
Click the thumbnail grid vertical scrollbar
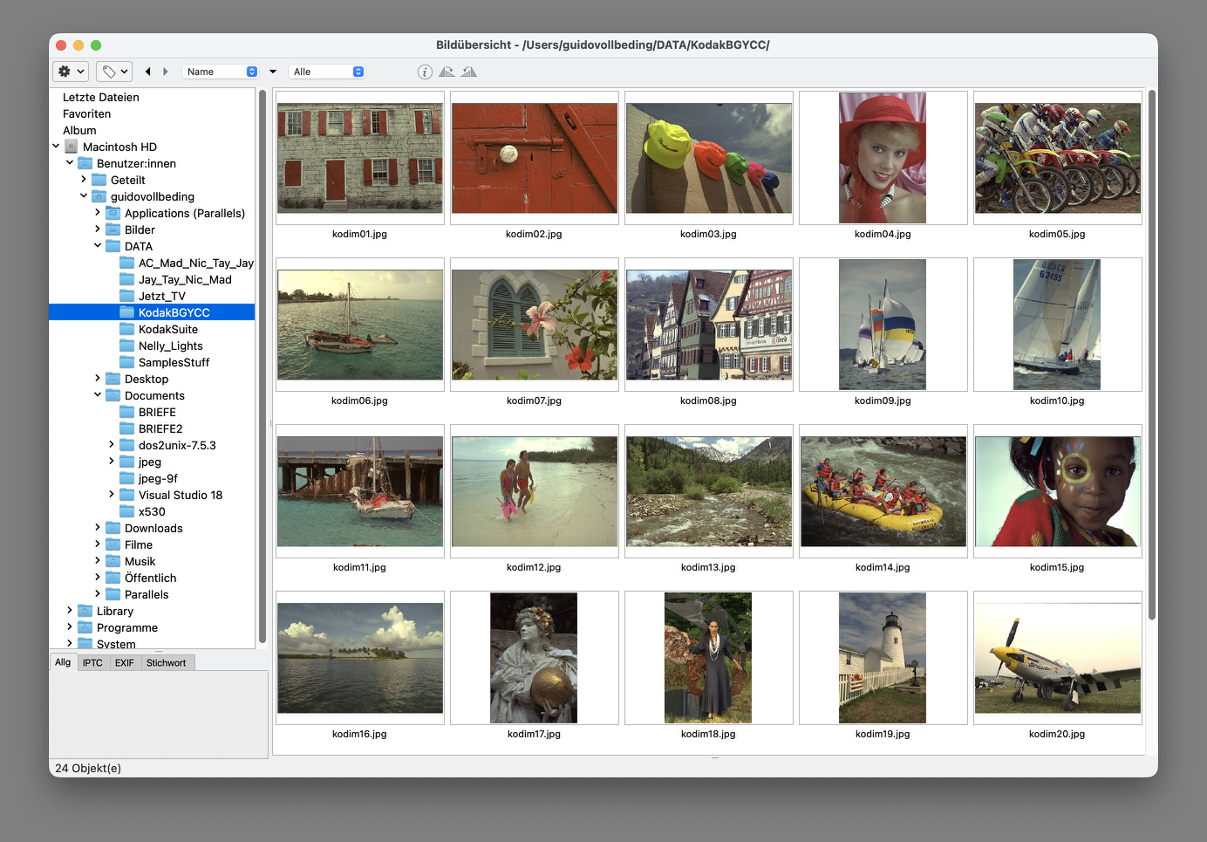point(1151,349)
